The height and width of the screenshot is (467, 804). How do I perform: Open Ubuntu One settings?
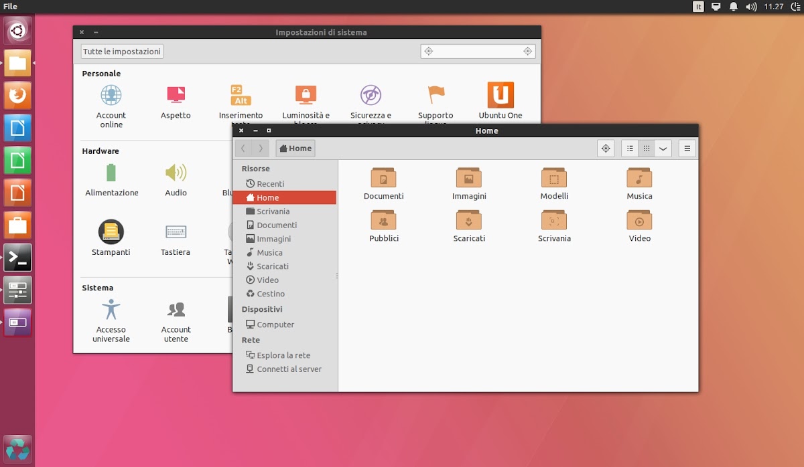click(500, 96)
